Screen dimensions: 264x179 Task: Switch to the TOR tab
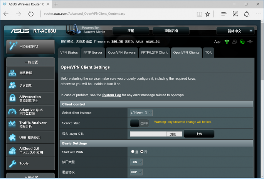click(x=208, y=53)
